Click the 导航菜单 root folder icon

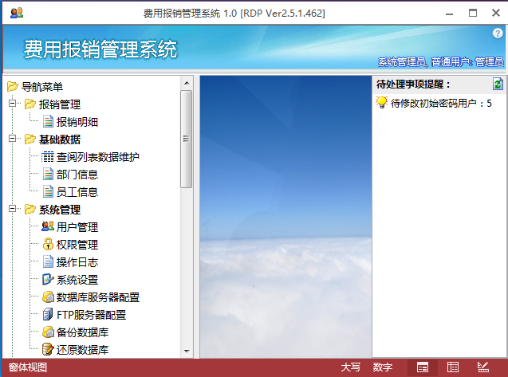tap(13, 86)
